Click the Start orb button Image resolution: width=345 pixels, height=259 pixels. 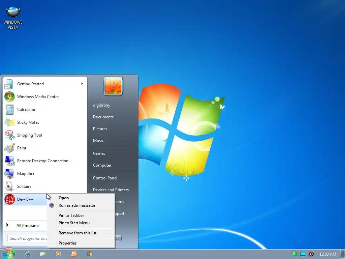9,254
